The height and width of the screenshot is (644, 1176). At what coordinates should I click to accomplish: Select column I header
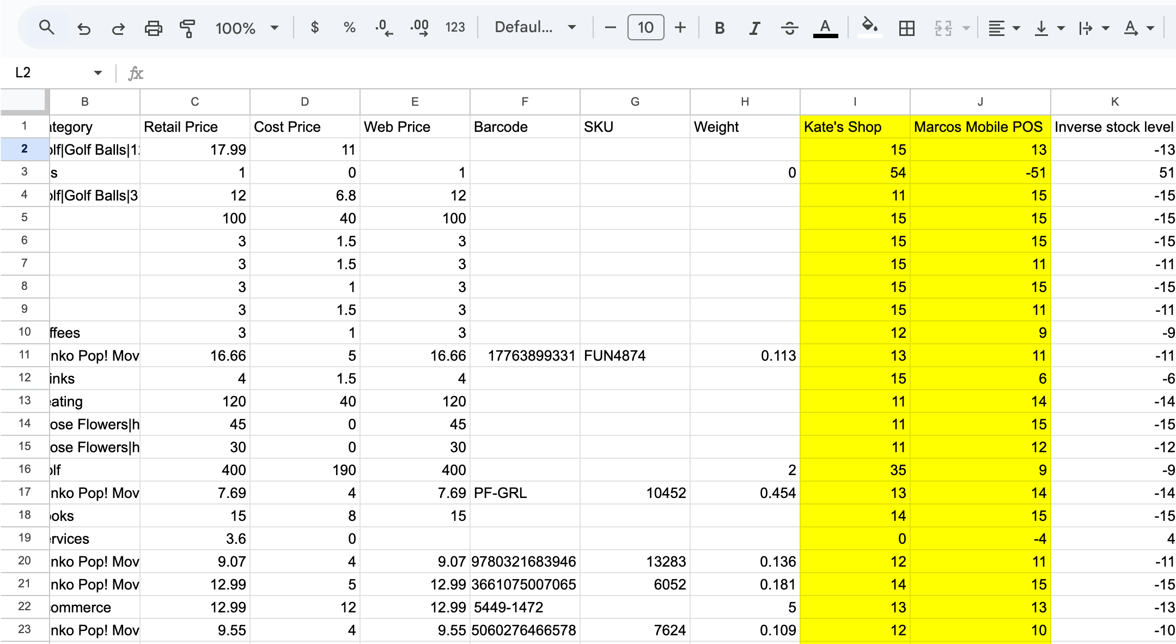click(x=855, y=101)
